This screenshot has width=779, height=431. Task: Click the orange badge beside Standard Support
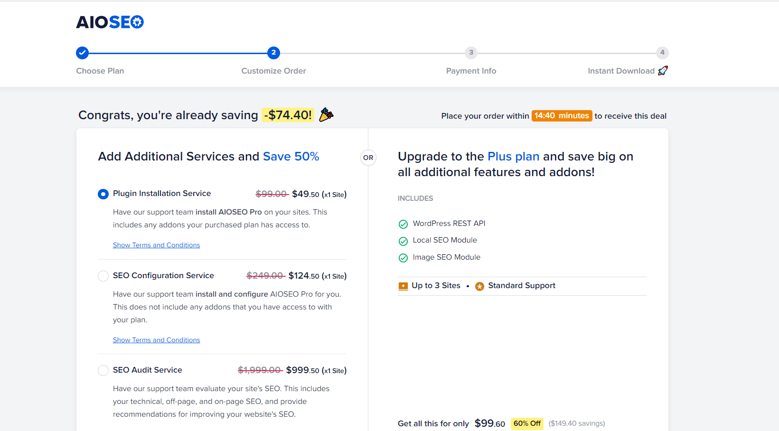pos(479,286)
